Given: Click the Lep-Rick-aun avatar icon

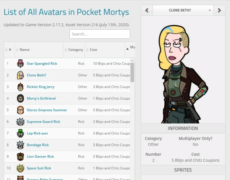Looking at the screenshot, I should (x=20, y=133).
